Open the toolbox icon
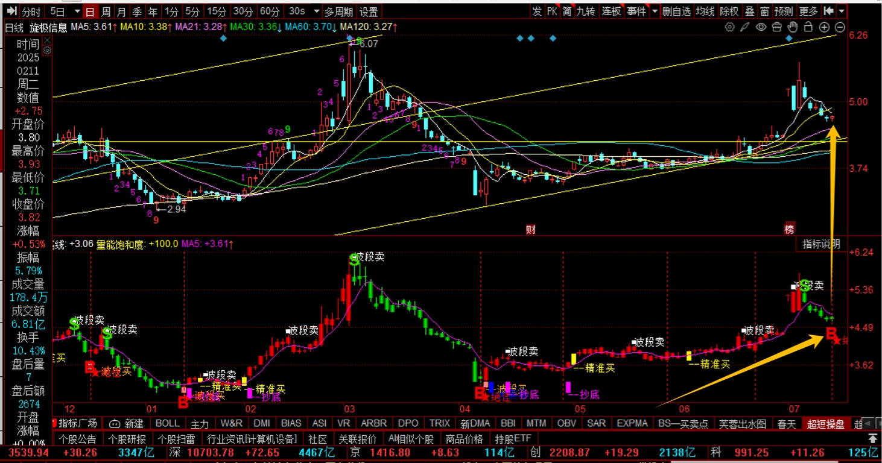 777,27
